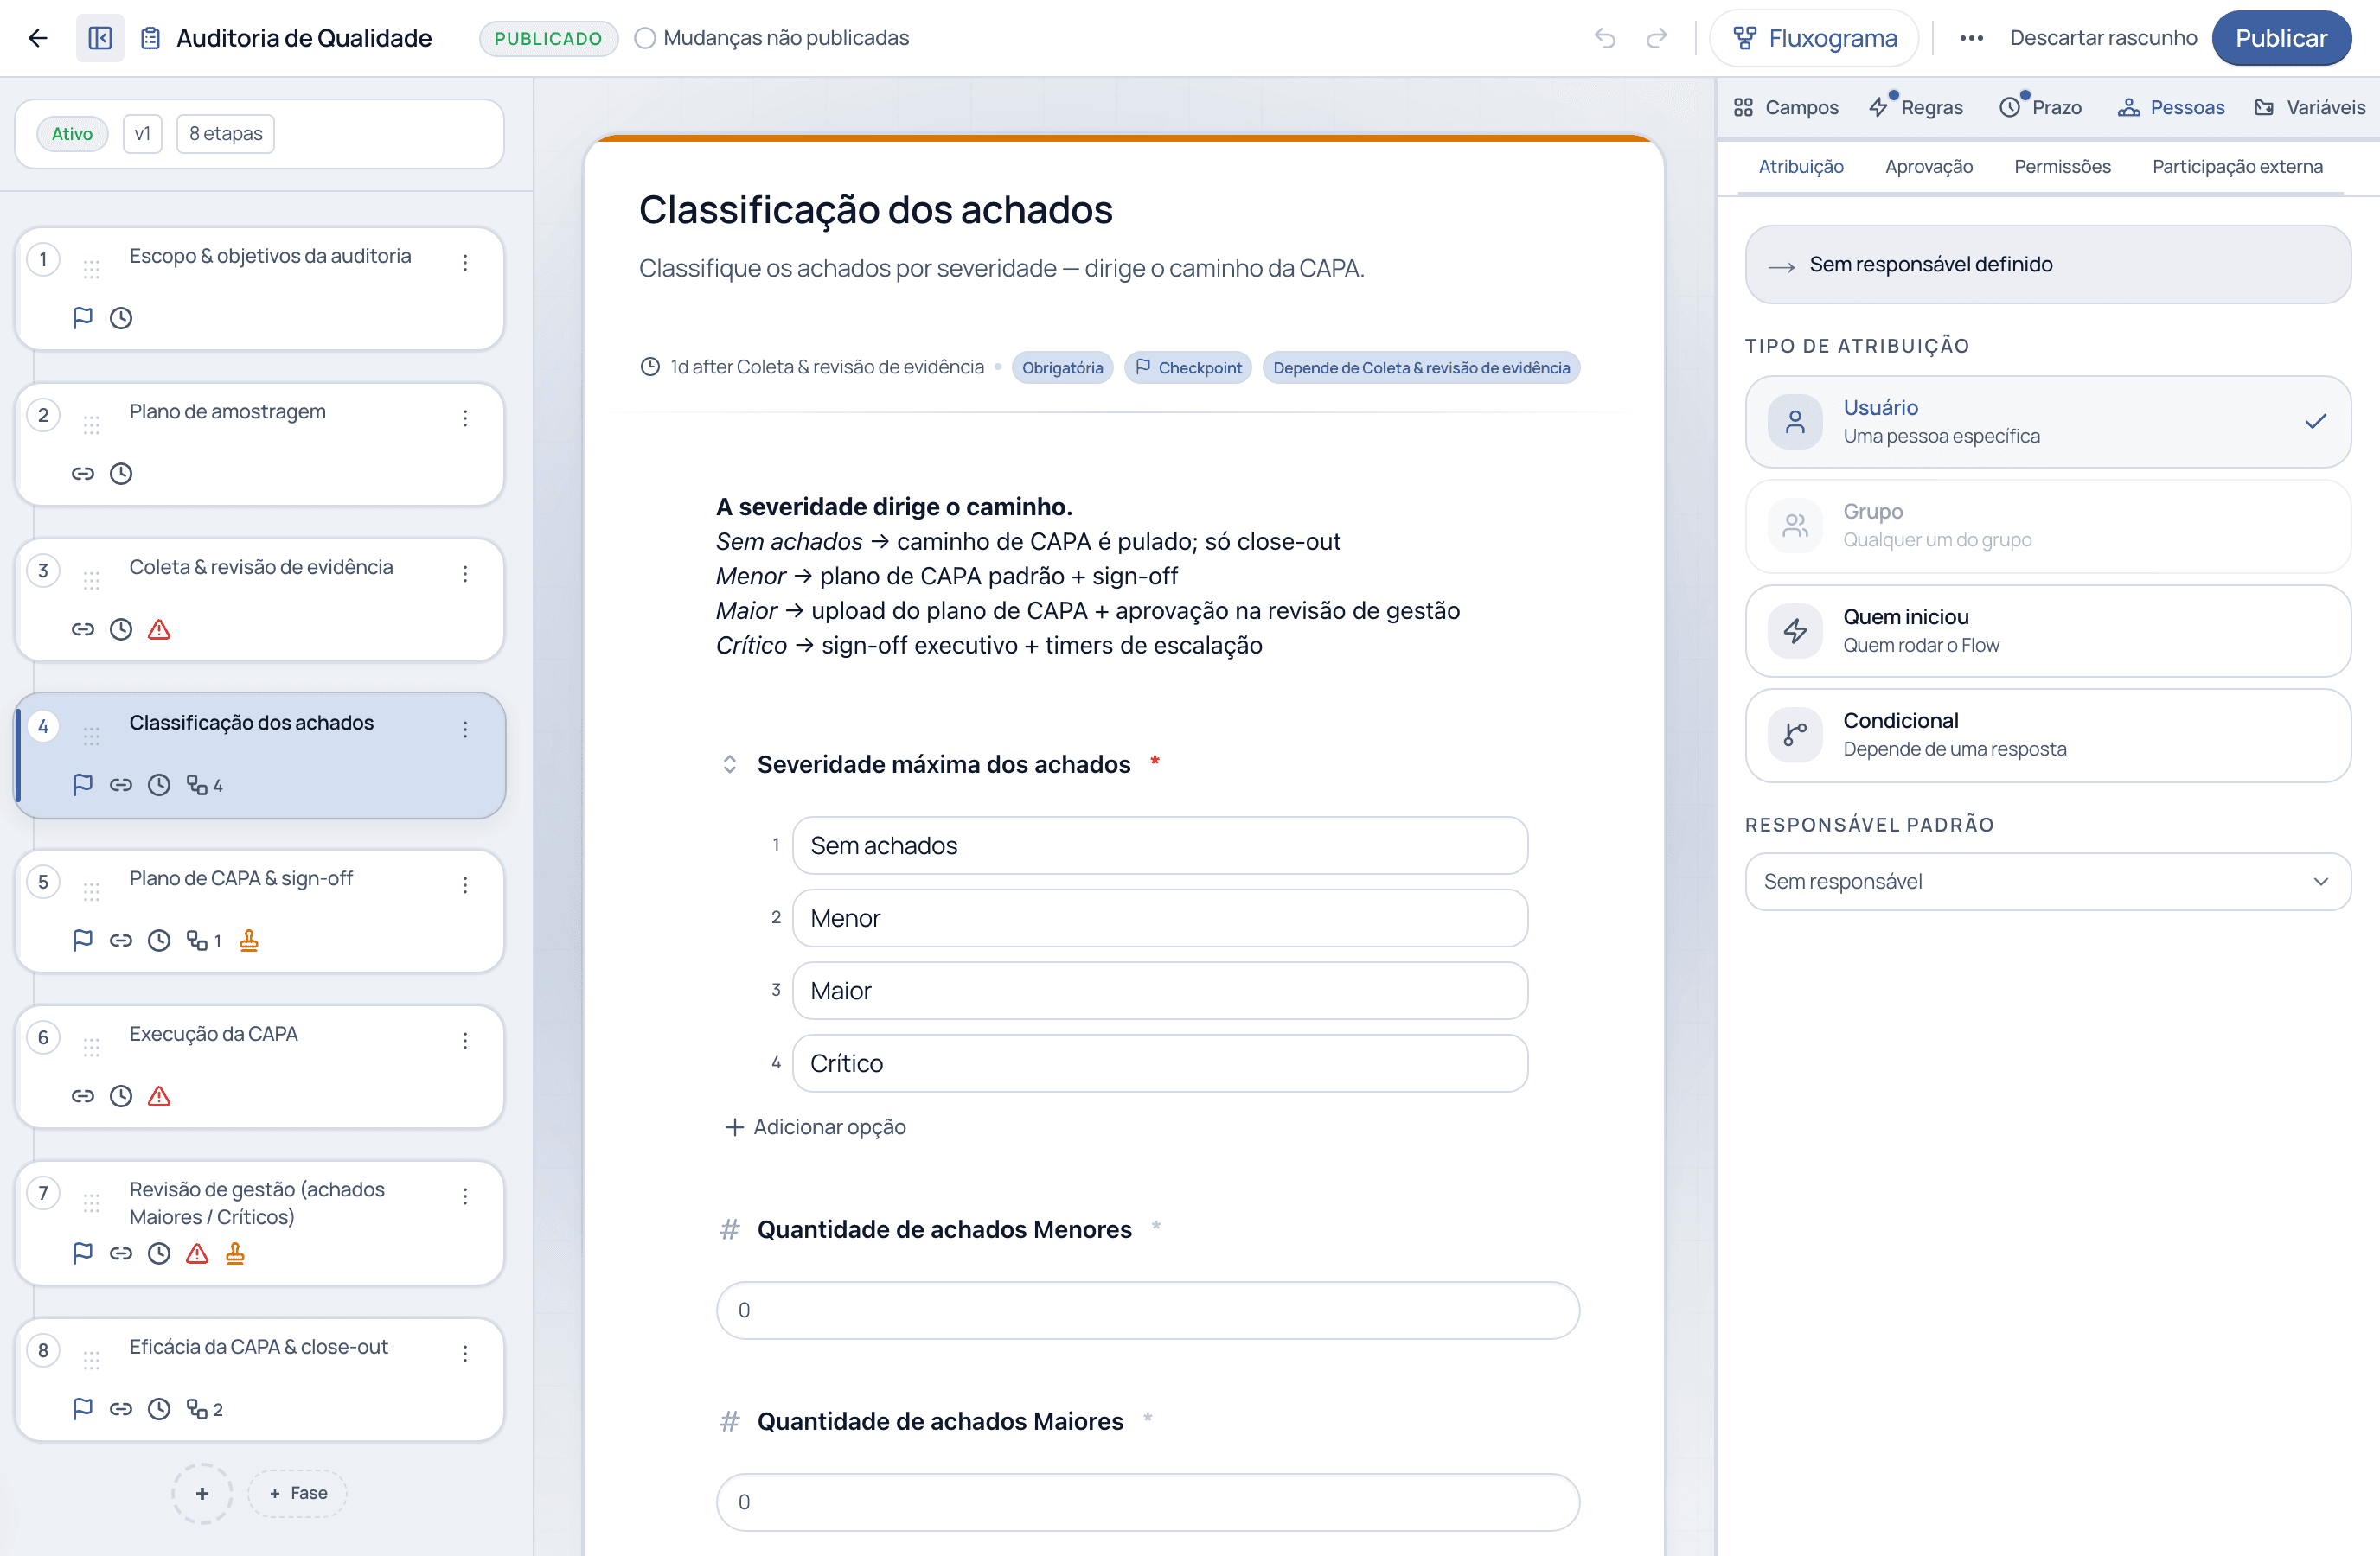Viewport: 2380px width, 1556px height.
Task: Click field type icon beside Severidade máxima dos achados
Action: [730, 764]
